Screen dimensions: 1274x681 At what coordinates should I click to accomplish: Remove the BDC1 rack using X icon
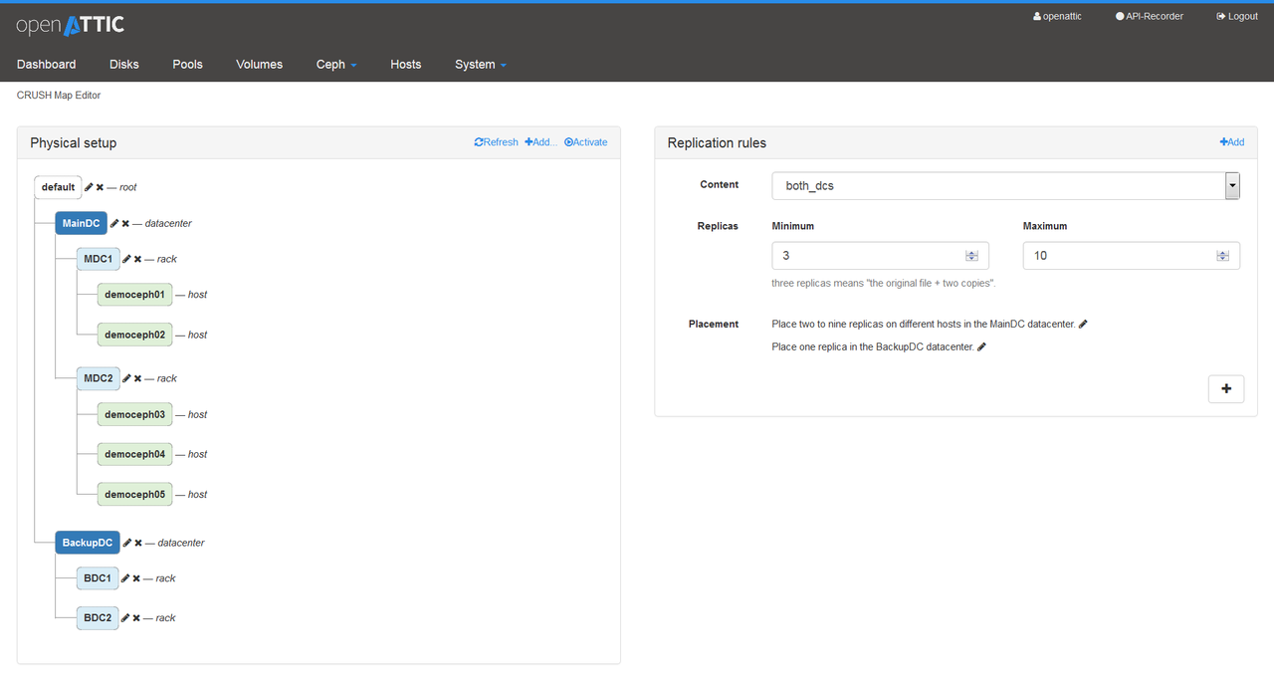point(136,578)
